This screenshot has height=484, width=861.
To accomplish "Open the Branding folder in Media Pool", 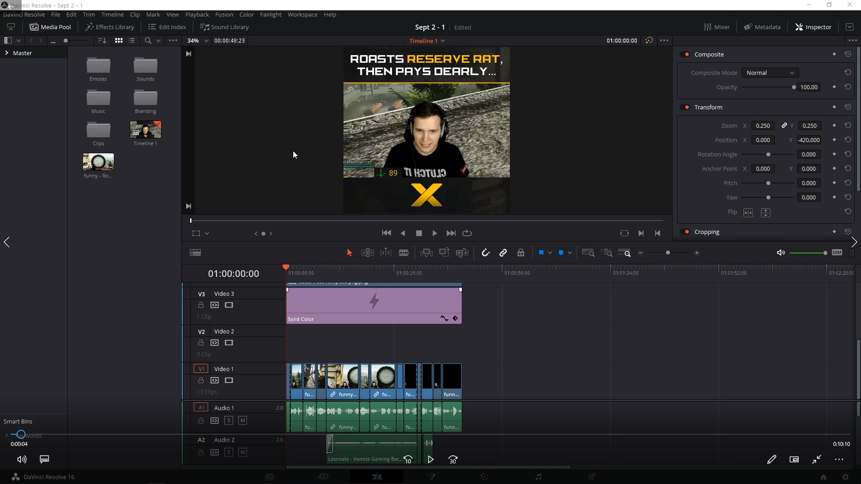I will 145,98.
